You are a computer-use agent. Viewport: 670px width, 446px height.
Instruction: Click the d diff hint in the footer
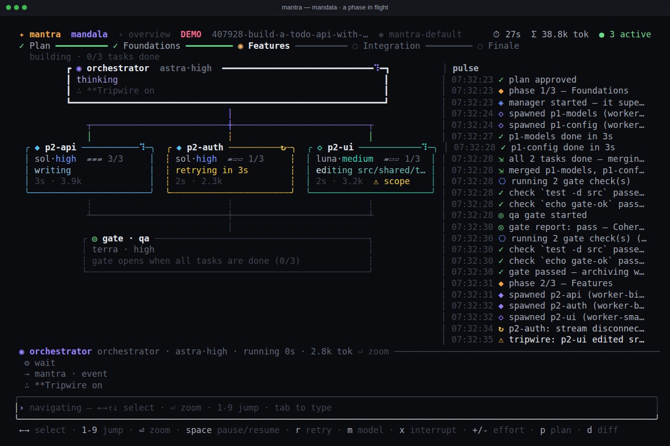coord(602,430)
